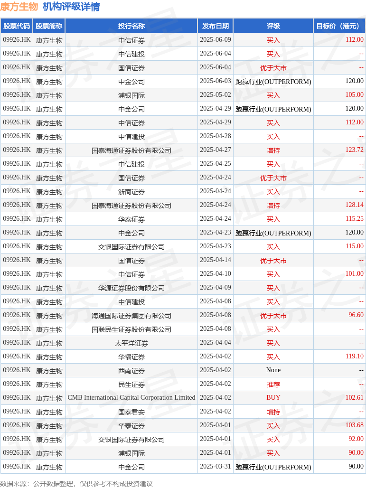
Task: Click the BUY rating cell
Action: (x=273, y=398)
